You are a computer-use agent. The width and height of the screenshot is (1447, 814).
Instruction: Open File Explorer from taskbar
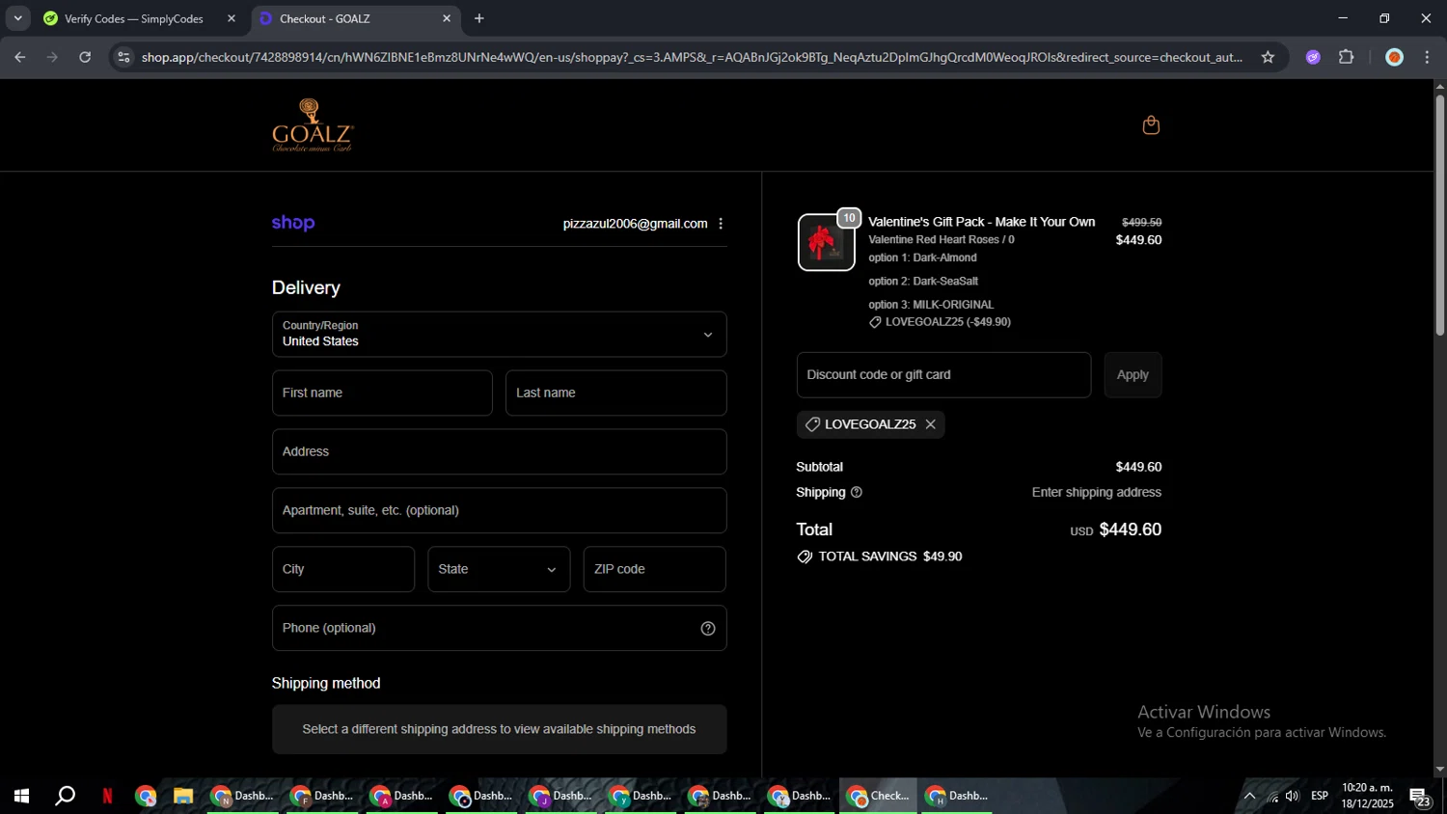pyautogui.click(x=183, y=797)
